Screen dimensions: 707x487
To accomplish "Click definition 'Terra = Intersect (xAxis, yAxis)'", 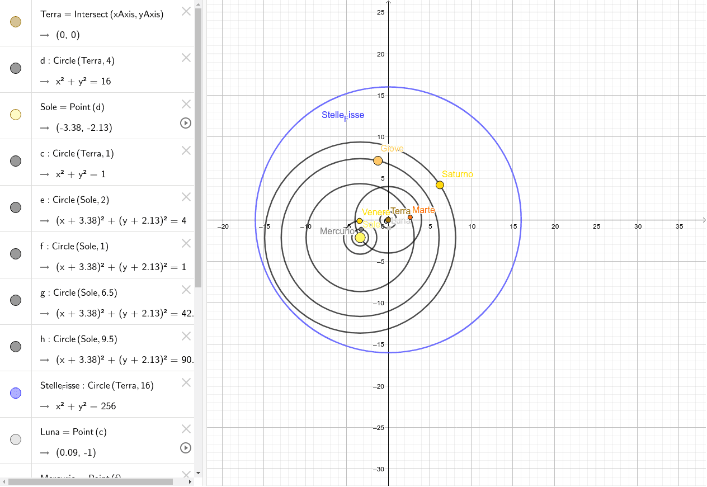I will (102, 15).
